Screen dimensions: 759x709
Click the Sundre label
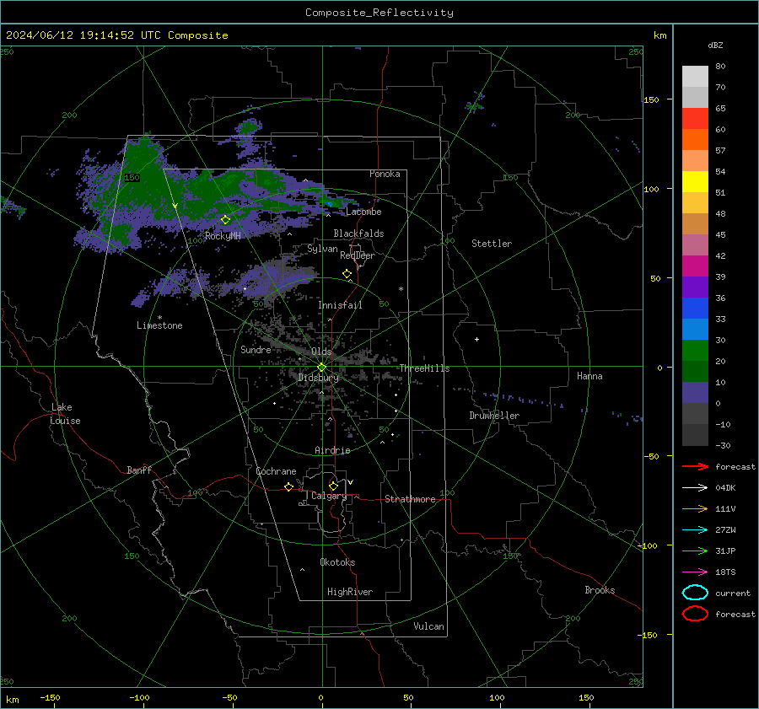pos(256,350)
